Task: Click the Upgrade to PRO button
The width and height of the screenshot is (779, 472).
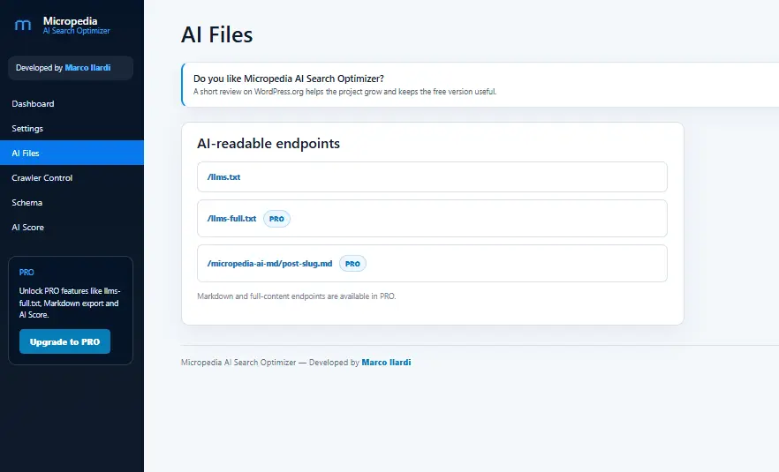Action: tap(64, 341)
